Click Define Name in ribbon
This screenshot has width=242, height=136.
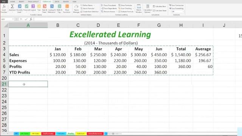pyautogui.click(x=87, y=5)
